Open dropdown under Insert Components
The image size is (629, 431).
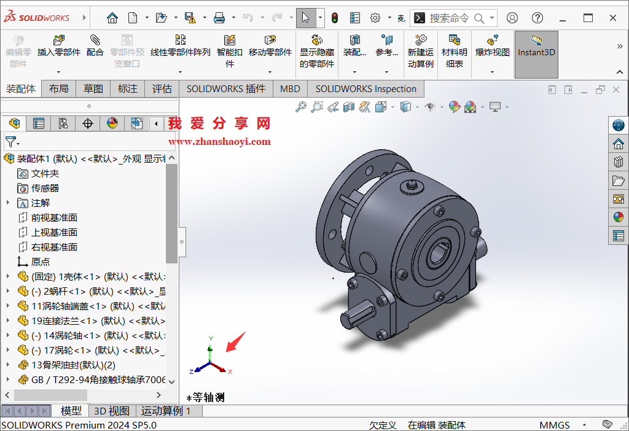58,72
